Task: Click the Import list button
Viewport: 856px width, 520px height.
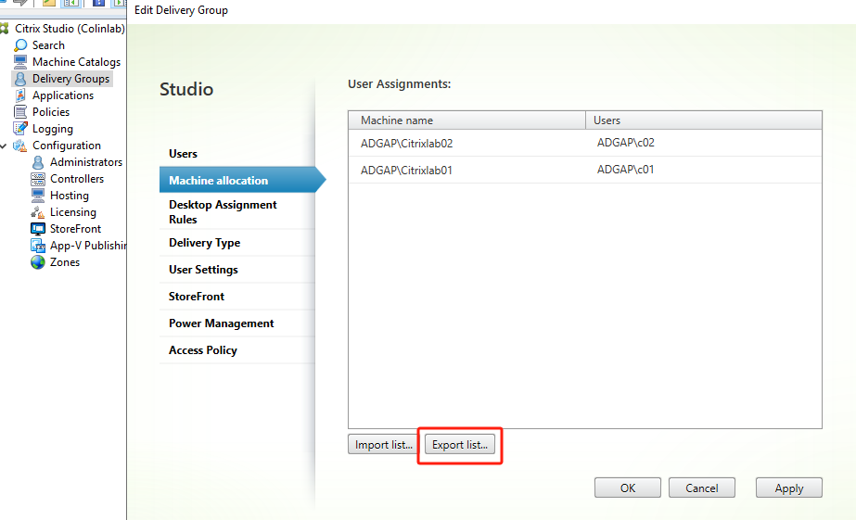Action: pyautogui.click(x=384, y=445)
